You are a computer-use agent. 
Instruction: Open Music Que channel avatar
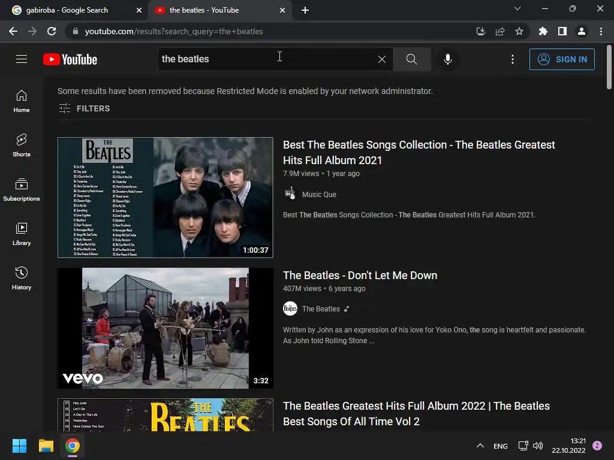[290, 194]
